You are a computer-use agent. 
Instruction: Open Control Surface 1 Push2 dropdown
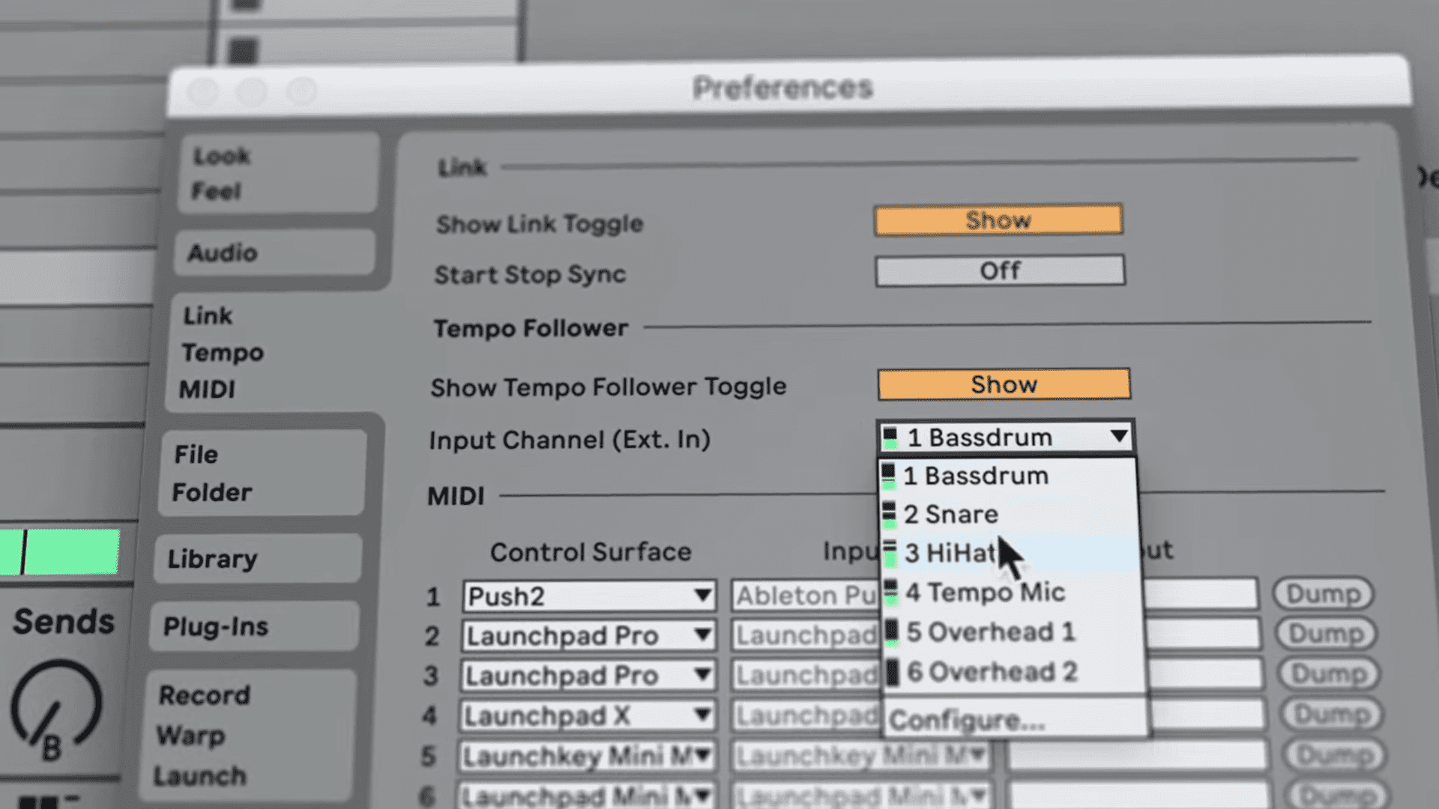point(589,596)
